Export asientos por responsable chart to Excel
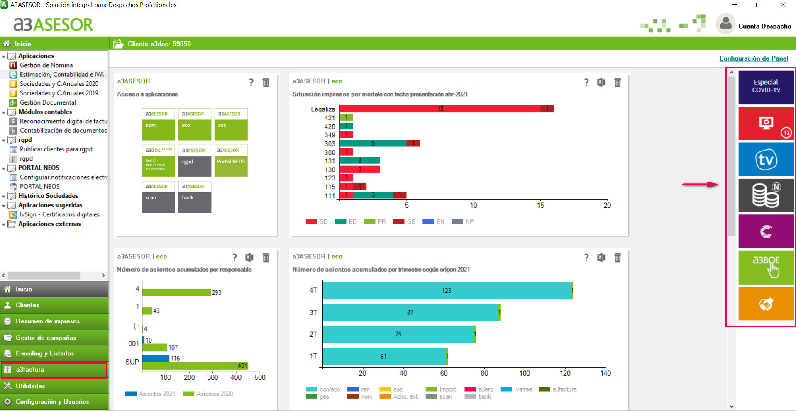This screenshot has height=411, width=796. click(x=249, y=258)
